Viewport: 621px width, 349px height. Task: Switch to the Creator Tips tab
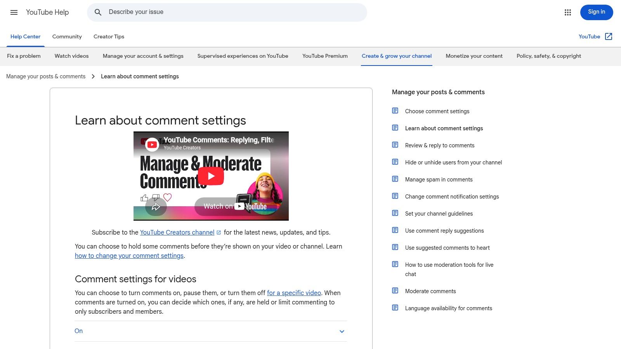[x=109, y=36]
